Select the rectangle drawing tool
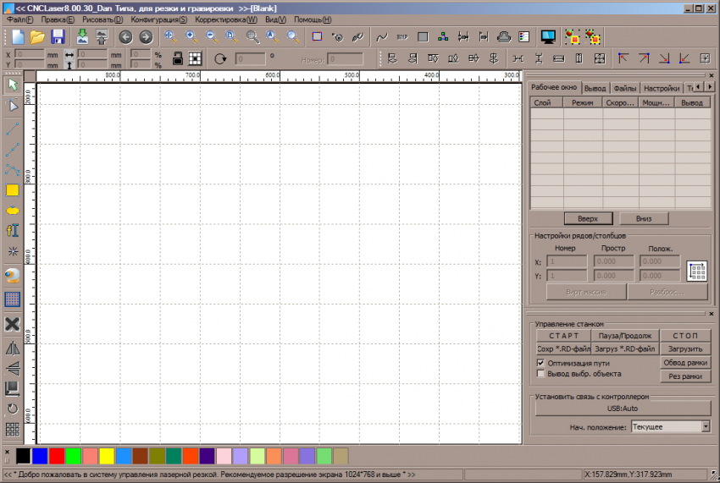 (13, 190)
